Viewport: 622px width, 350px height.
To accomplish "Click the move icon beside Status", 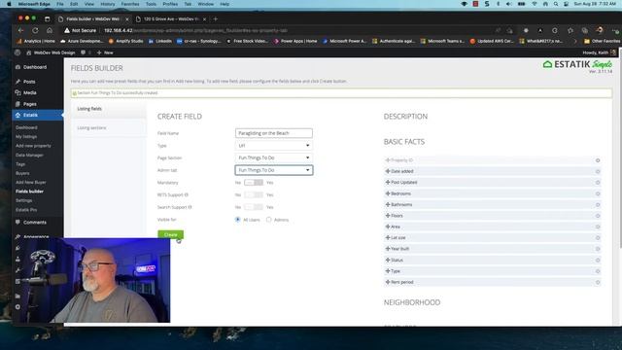I will (x=388, y=260).
